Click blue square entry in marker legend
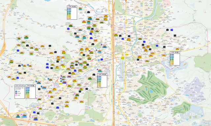The image size is (211, 126). [16, 91]
